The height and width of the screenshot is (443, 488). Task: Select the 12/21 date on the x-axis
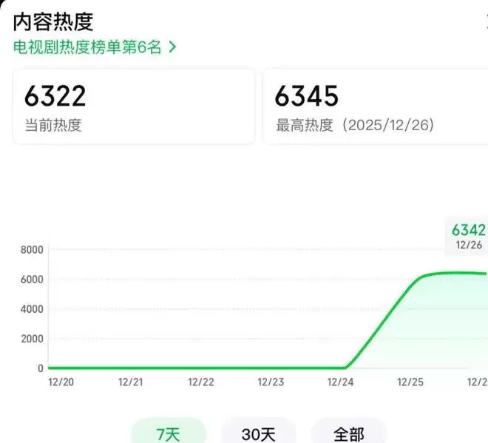click(130, 382)
